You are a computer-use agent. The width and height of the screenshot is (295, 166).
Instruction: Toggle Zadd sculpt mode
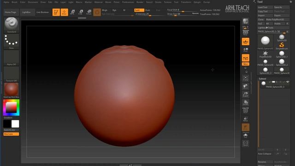click(x=139, y=10)
